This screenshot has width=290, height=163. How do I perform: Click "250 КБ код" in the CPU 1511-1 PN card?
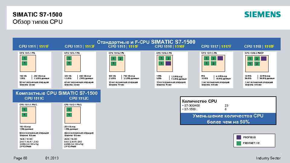40,76
